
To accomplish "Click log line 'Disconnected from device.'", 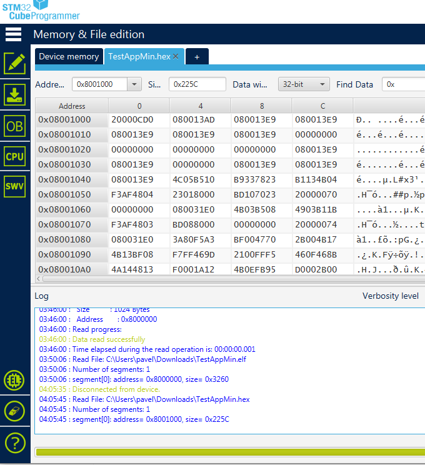I will [x=99, y=389].
